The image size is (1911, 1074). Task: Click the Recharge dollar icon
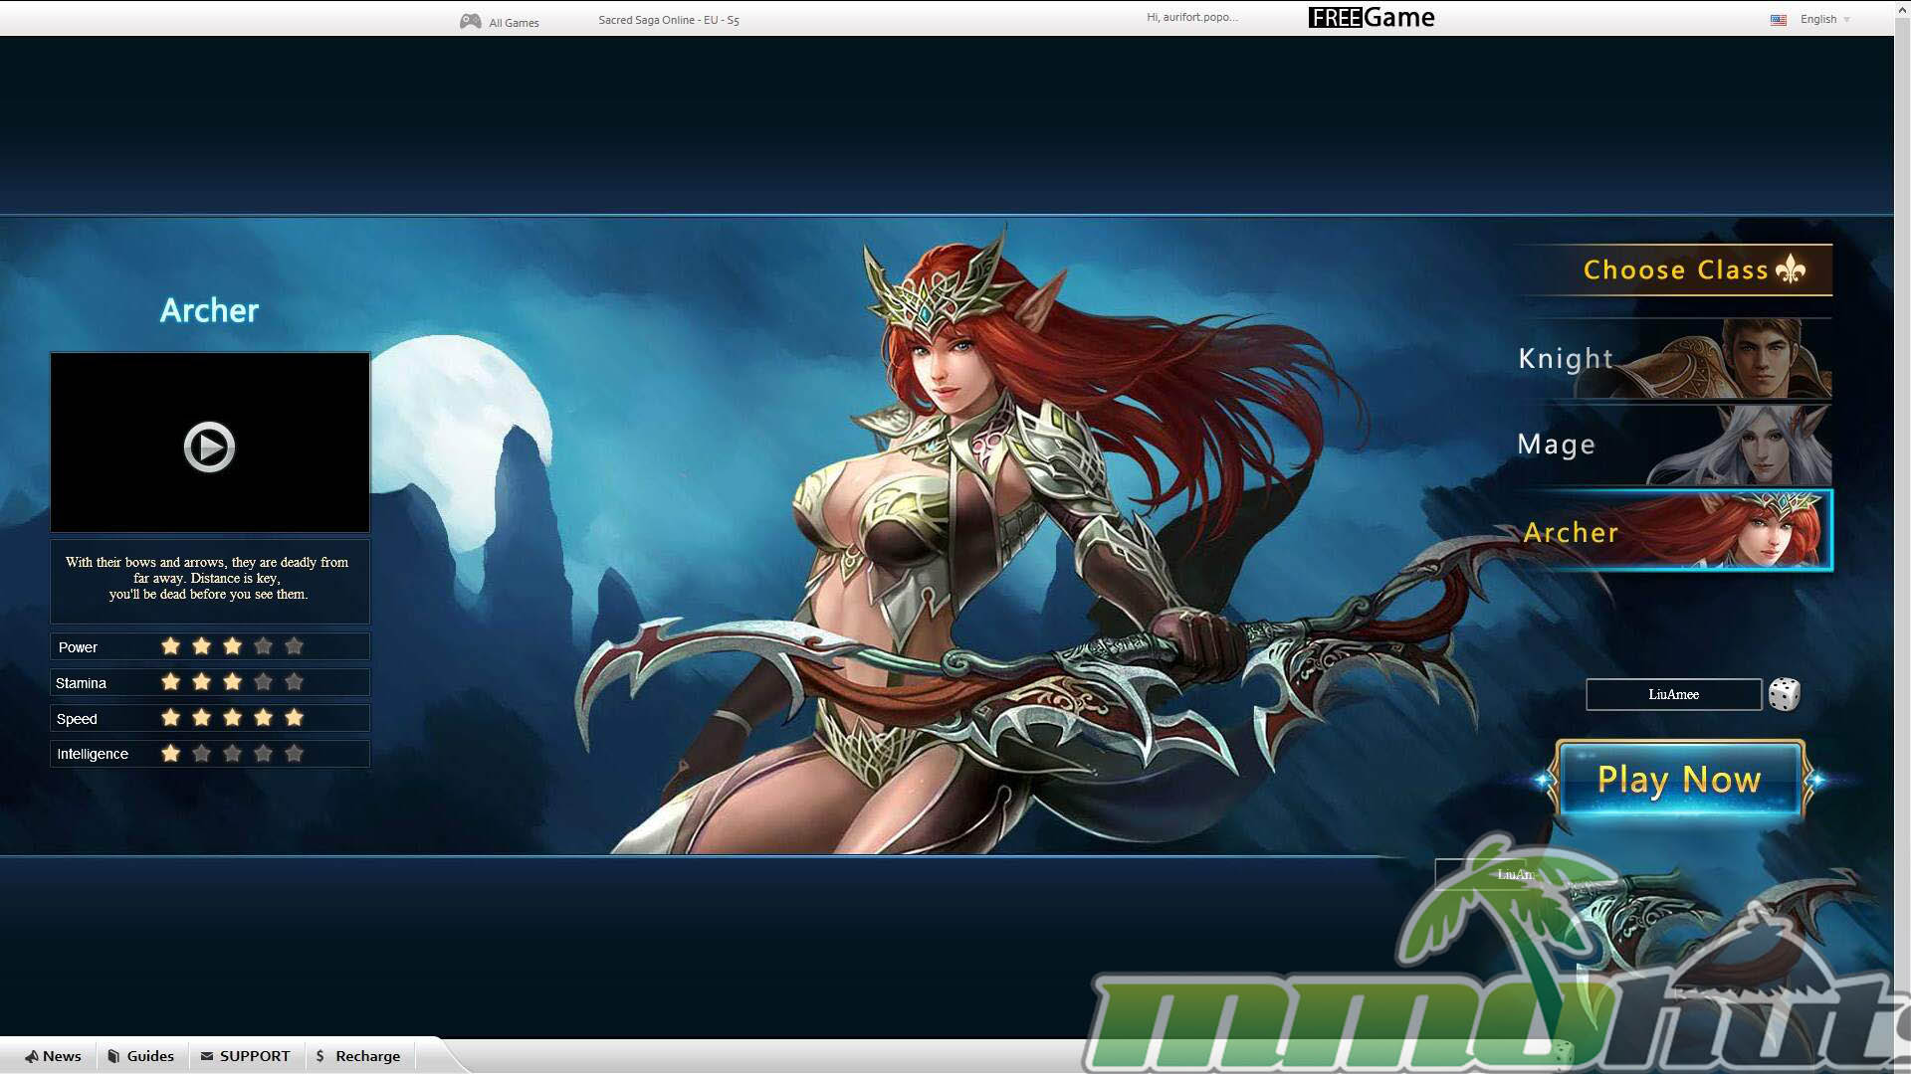tap(319, 1056)
